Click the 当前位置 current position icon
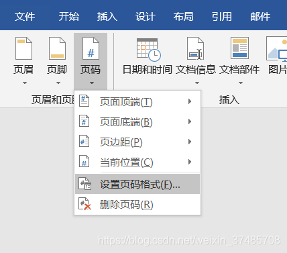 84,161
